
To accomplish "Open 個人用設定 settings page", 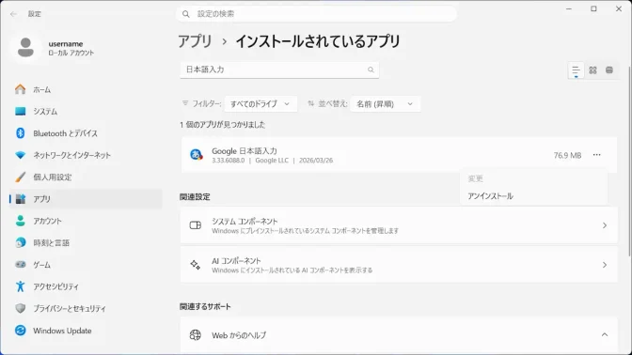I will coord(86,177).
